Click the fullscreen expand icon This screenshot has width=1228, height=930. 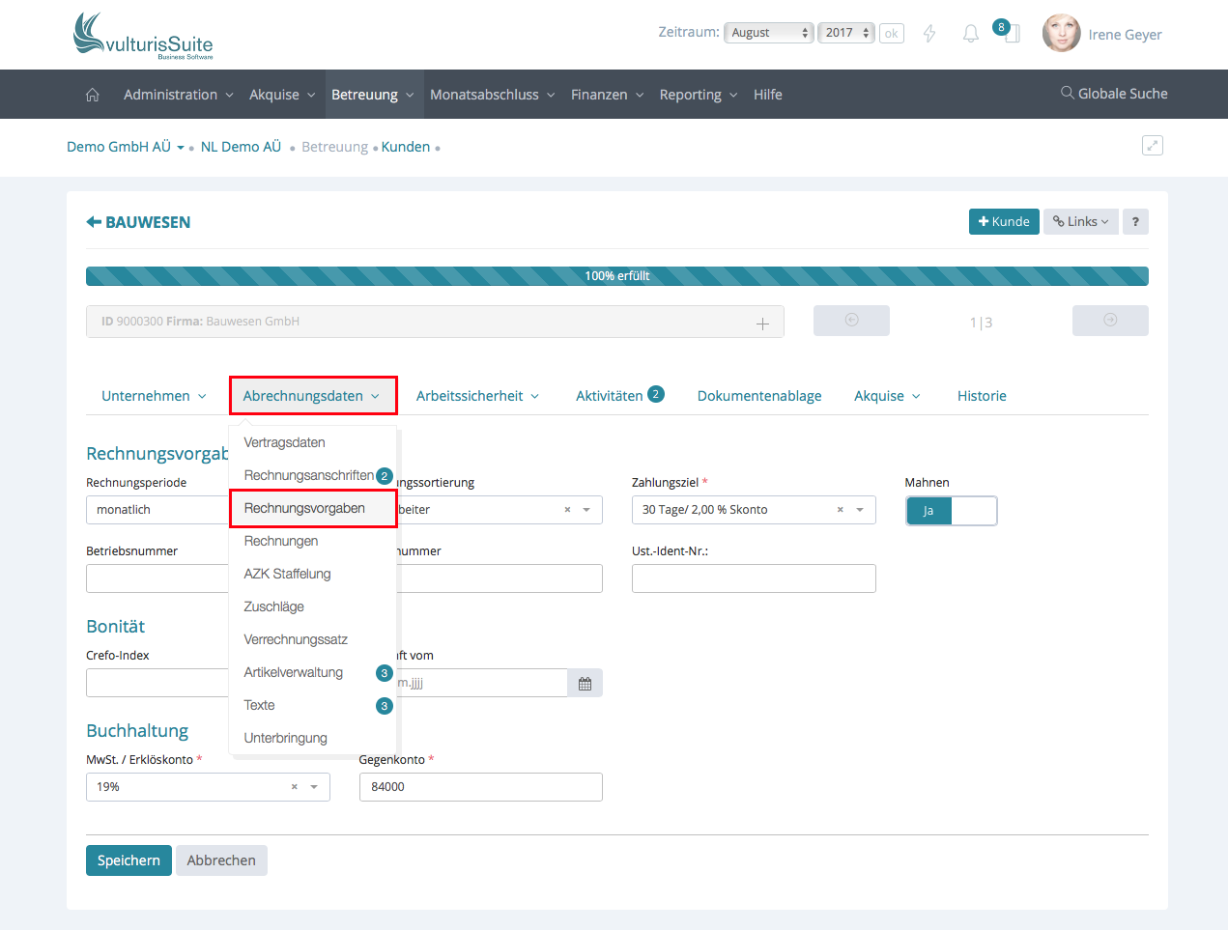(1152, 146)
